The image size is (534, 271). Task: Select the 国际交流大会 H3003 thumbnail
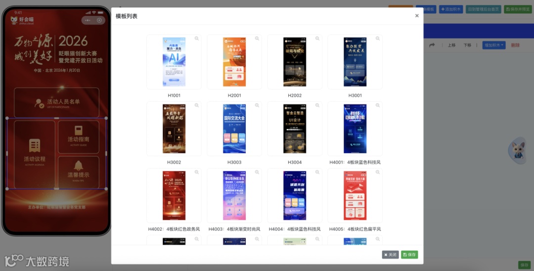coord(234,128)
